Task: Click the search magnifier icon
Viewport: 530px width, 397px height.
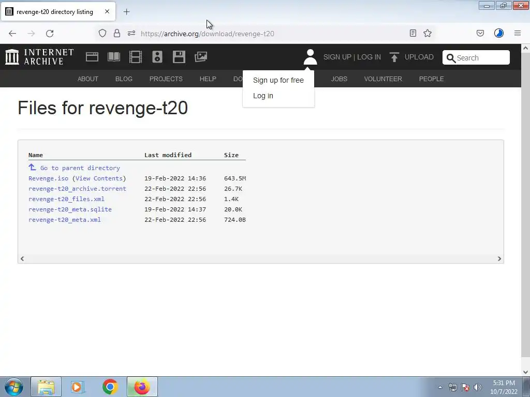Action: click(x=451, y=58)
